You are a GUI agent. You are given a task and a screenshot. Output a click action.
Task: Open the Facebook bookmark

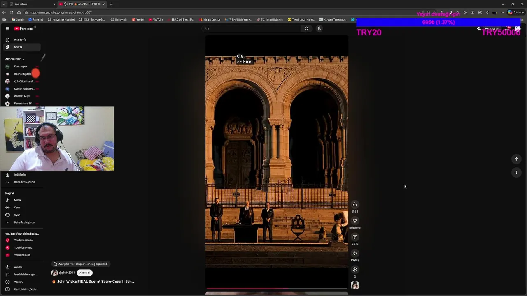(36, 20)
